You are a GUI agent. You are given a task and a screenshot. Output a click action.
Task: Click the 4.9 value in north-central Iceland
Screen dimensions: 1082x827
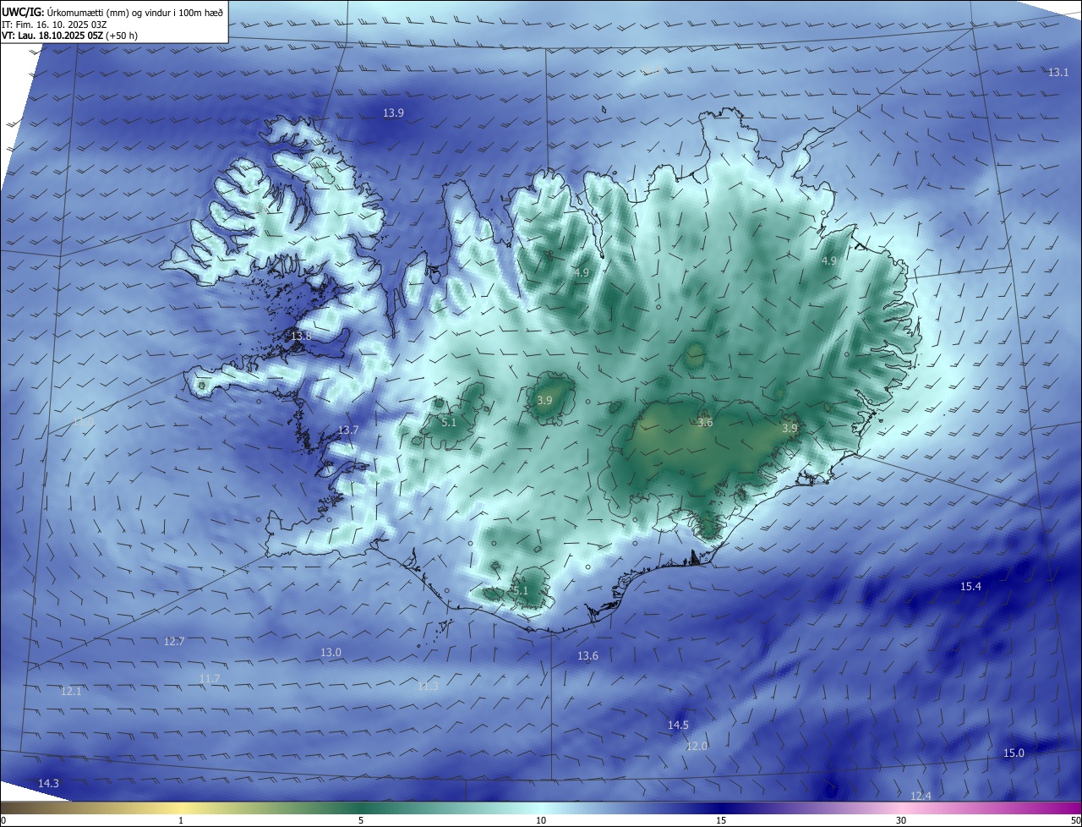tap(581, 273)
